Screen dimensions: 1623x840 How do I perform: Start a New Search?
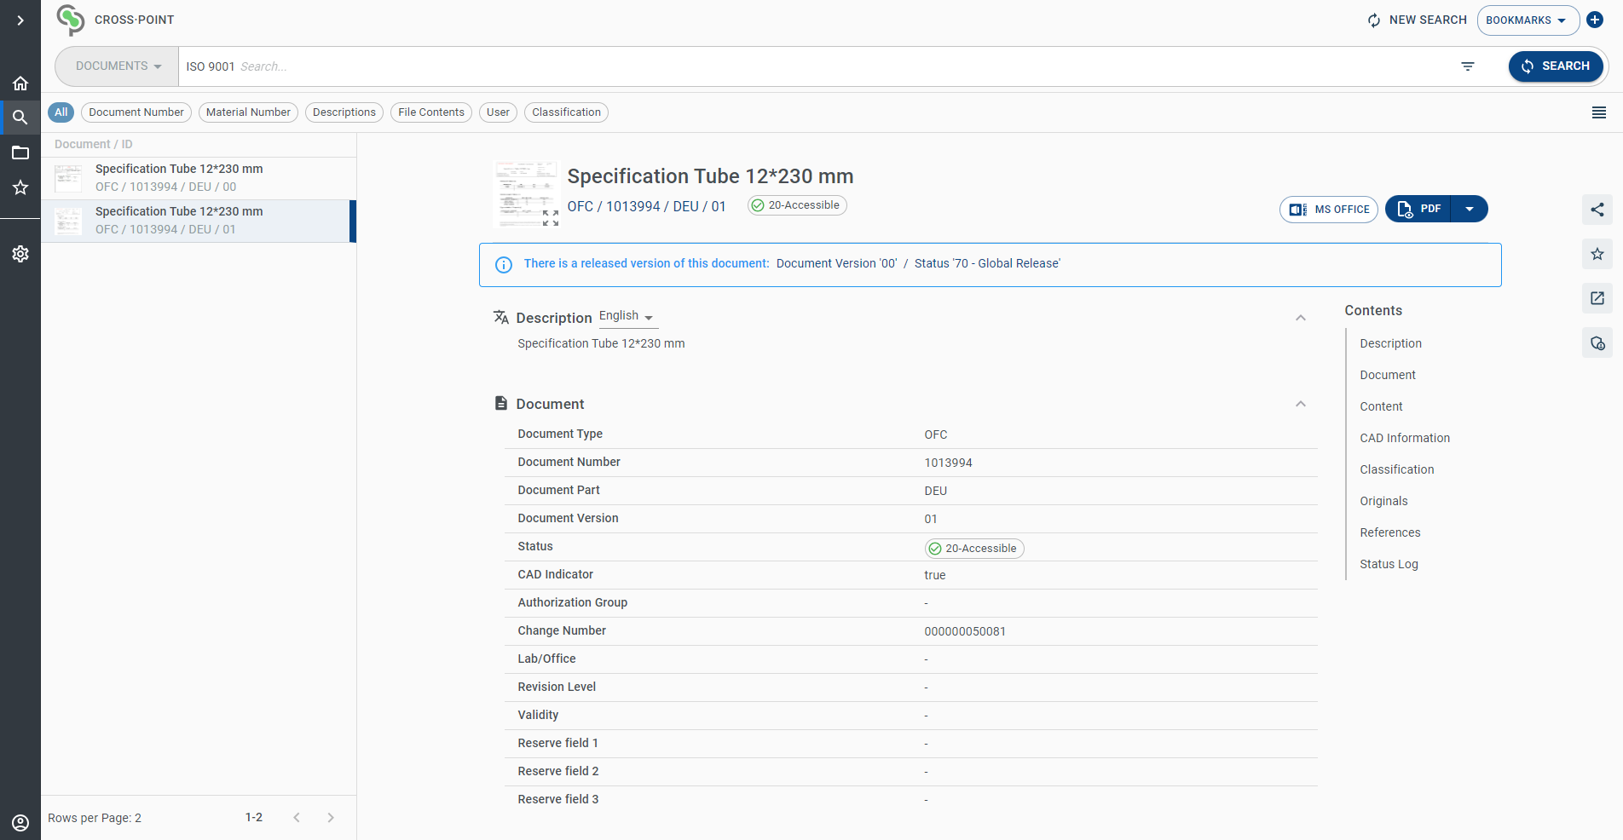1417,20
